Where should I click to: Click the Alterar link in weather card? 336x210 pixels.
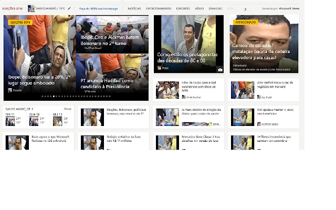[68, 109]
